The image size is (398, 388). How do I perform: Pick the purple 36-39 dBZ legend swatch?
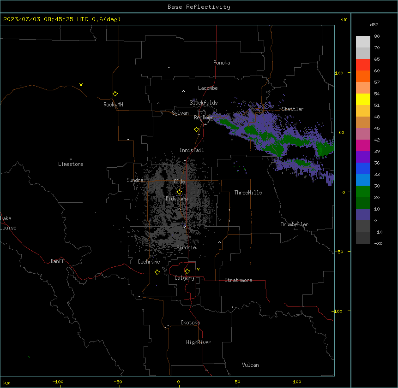click(363, 157)
